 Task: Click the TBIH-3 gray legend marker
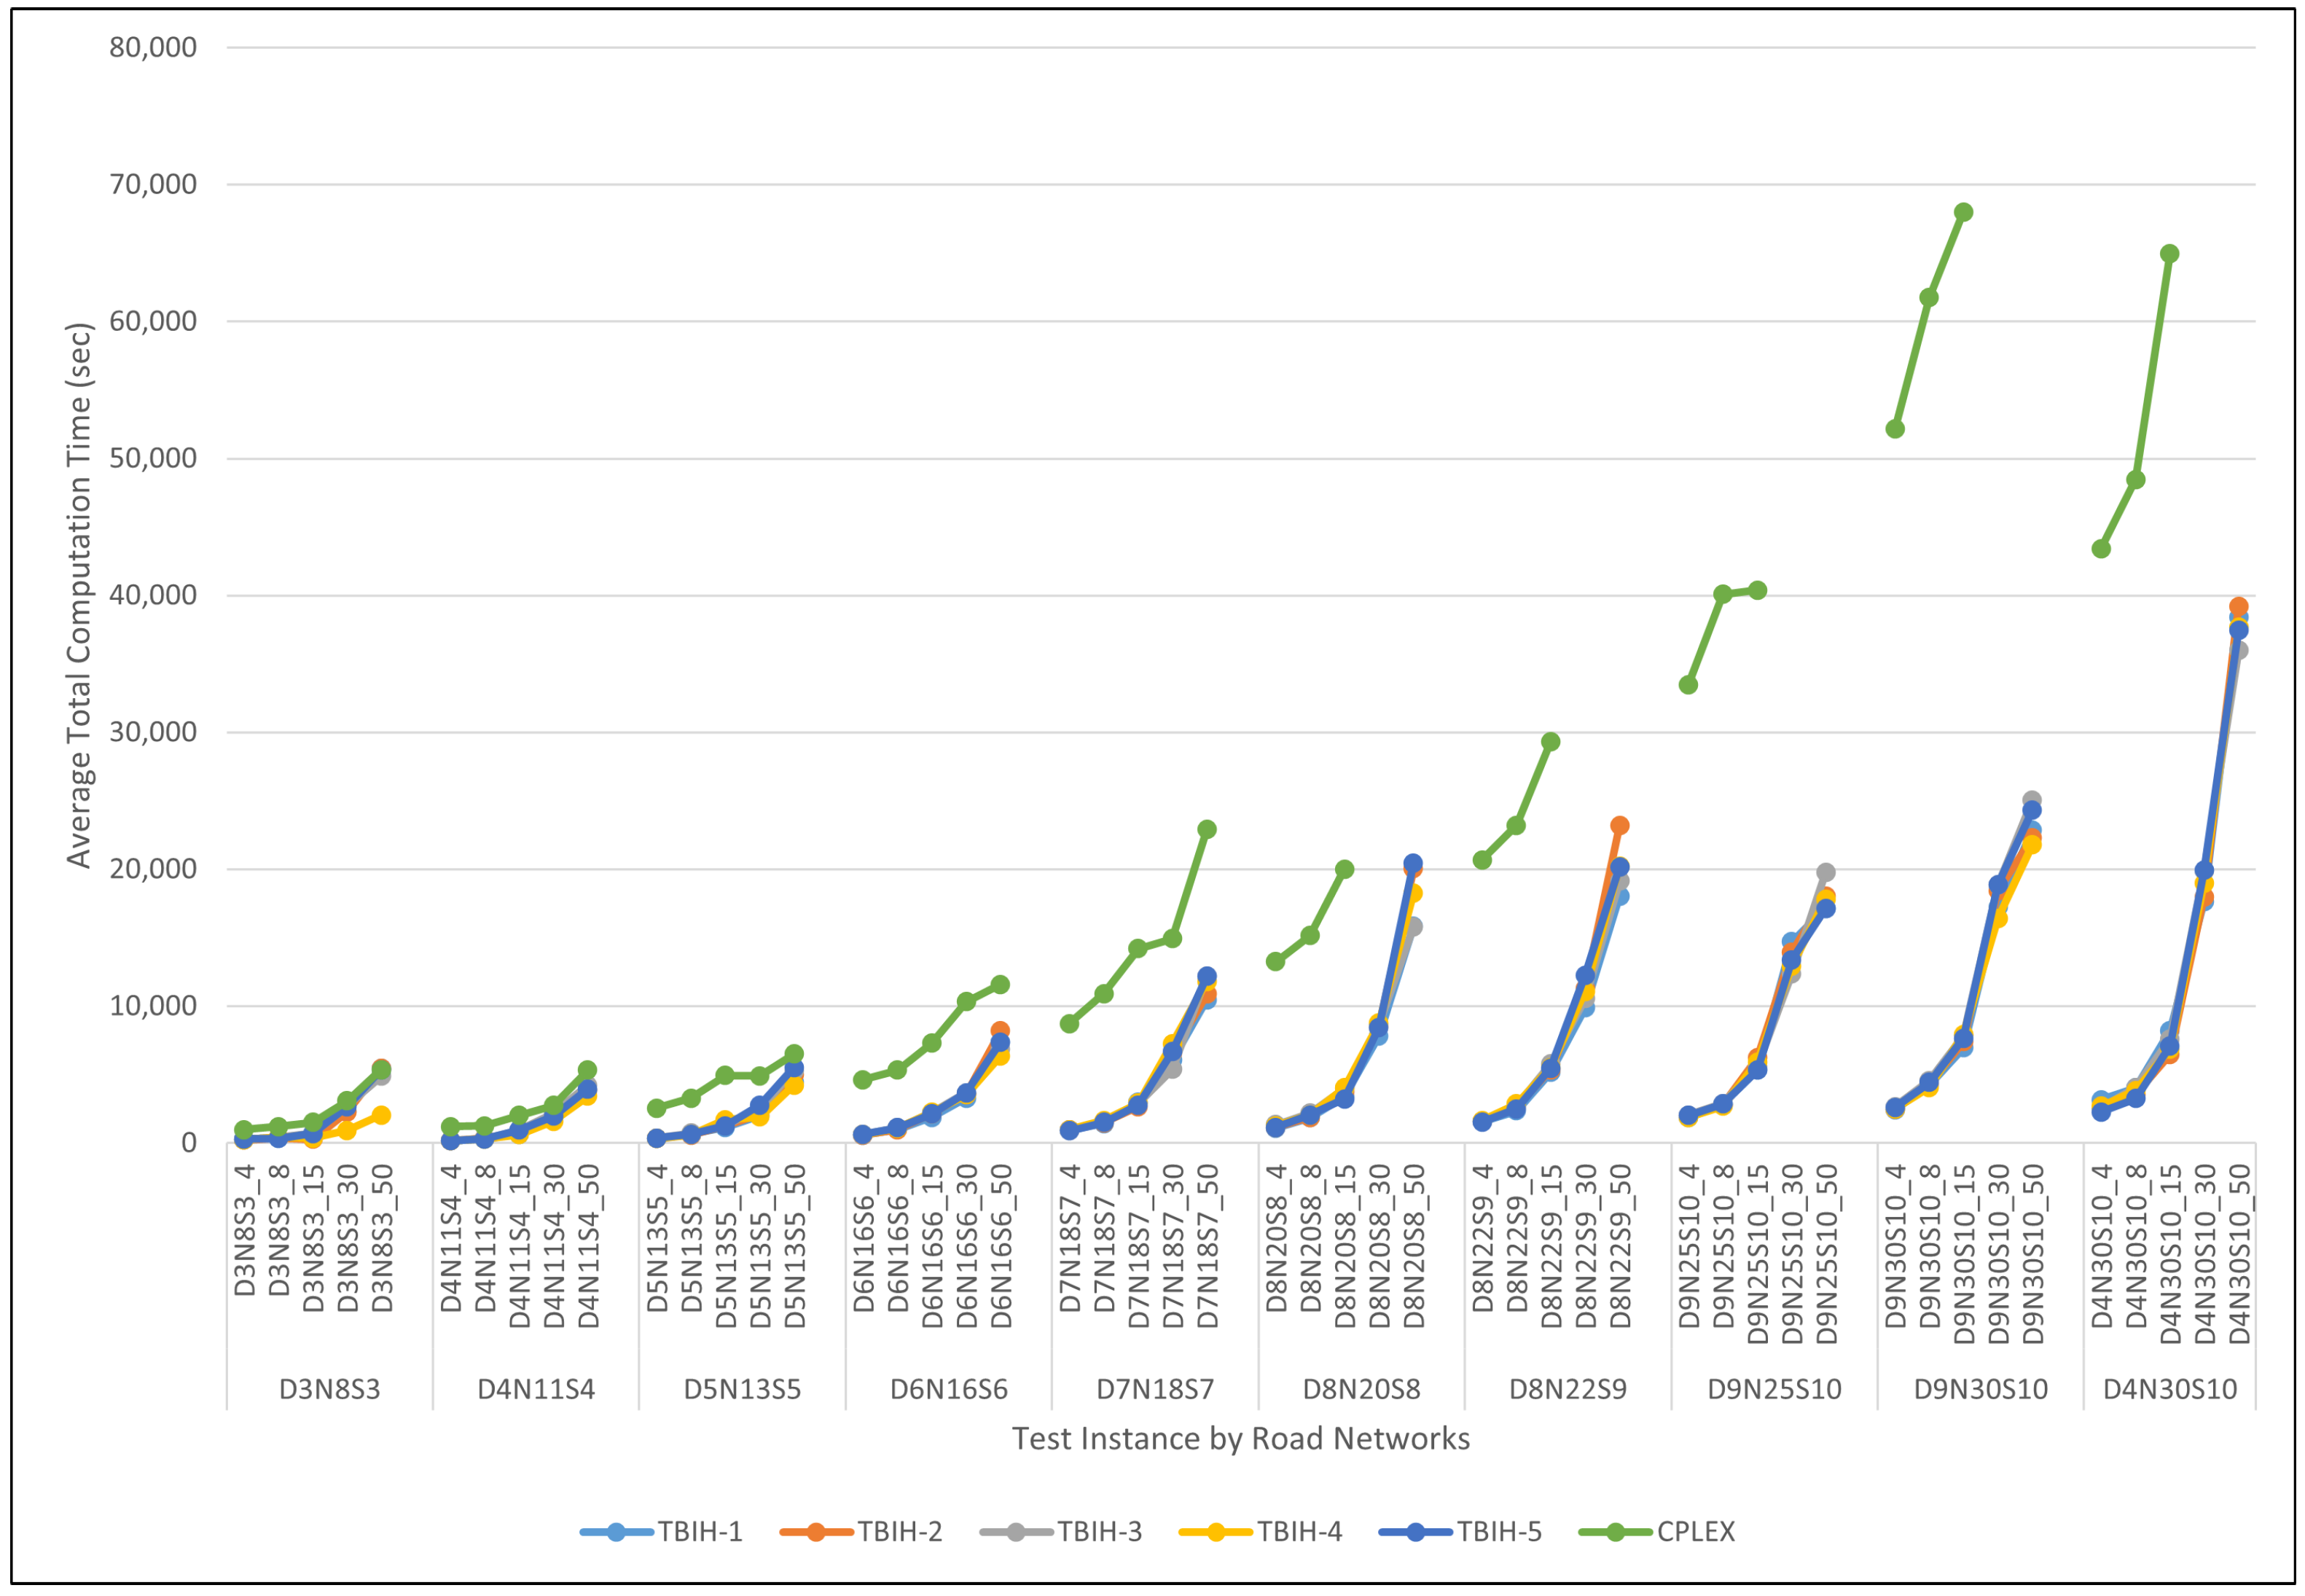1016,1532
